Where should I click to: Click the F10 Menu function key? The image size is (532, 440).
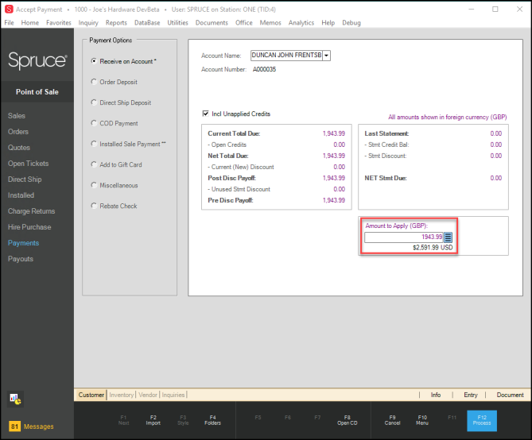(x=422, y=420)
